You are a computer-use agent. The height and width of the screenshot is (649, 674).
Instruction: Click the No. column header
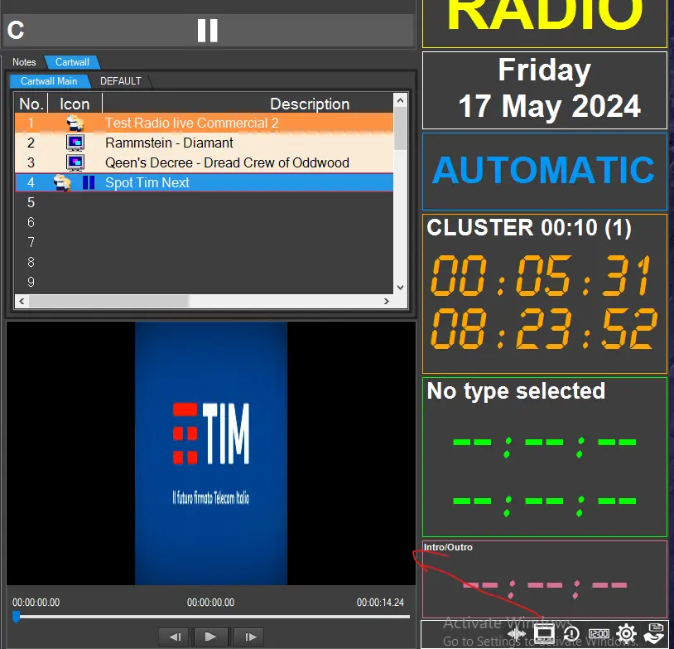(x=31, y=104)
